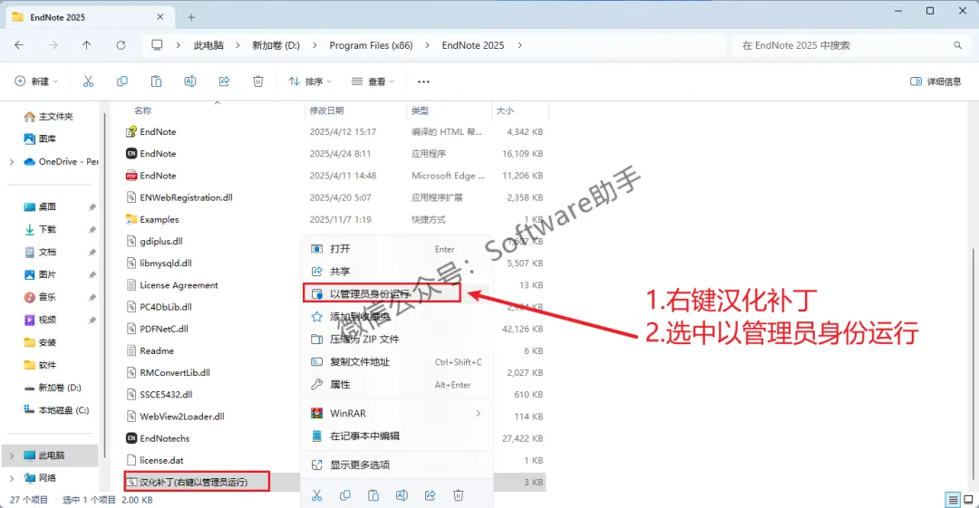This screenshot has width=979, height=508.
Task: Click the chevron after EndNote 2025 in the address bar
Action: coord(519,45)
